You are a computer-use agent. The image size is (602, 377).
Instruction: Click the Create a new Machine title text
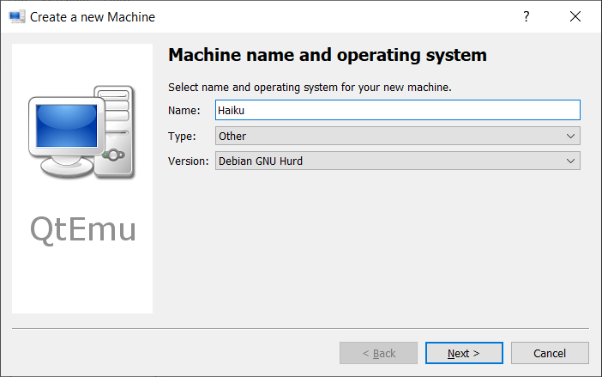pyautogui.click(x=93, y=16)
